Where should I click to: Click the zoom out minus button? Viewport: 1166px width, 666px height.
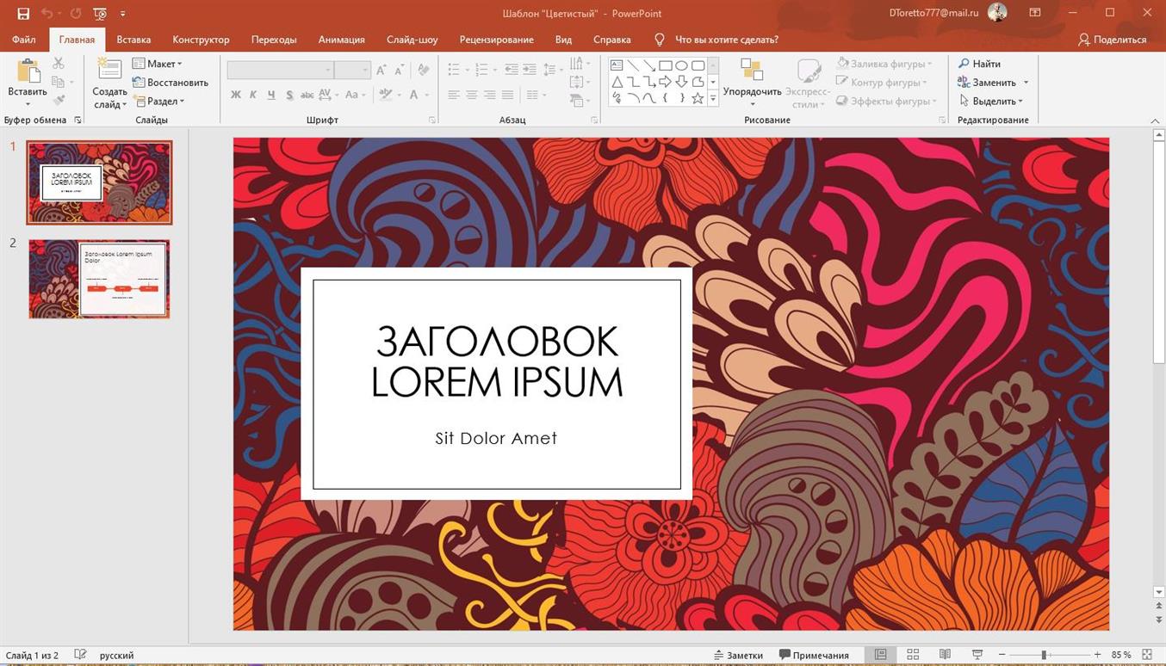(1002, 656)
